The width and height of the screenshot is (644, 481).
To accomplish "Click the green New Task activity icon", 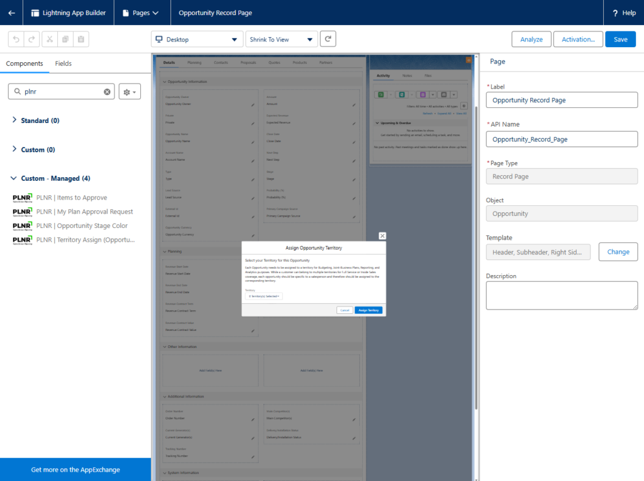I will point(380,95).
